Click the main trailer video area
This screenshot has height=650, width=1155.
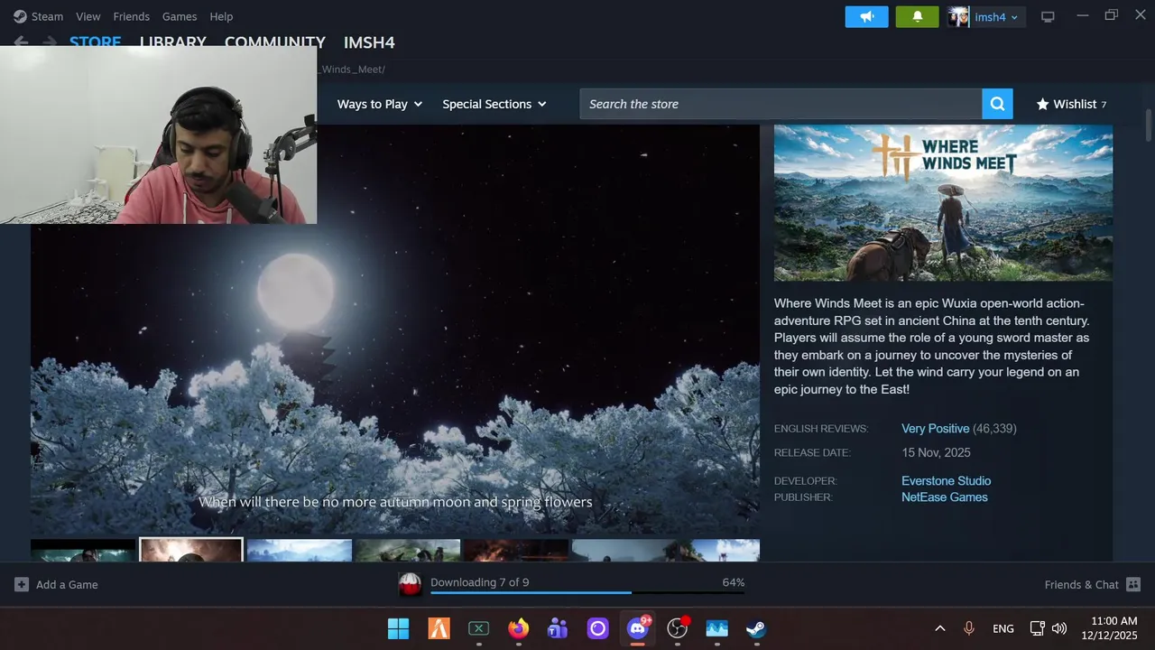pyautogui.click(x=395, y=330)
